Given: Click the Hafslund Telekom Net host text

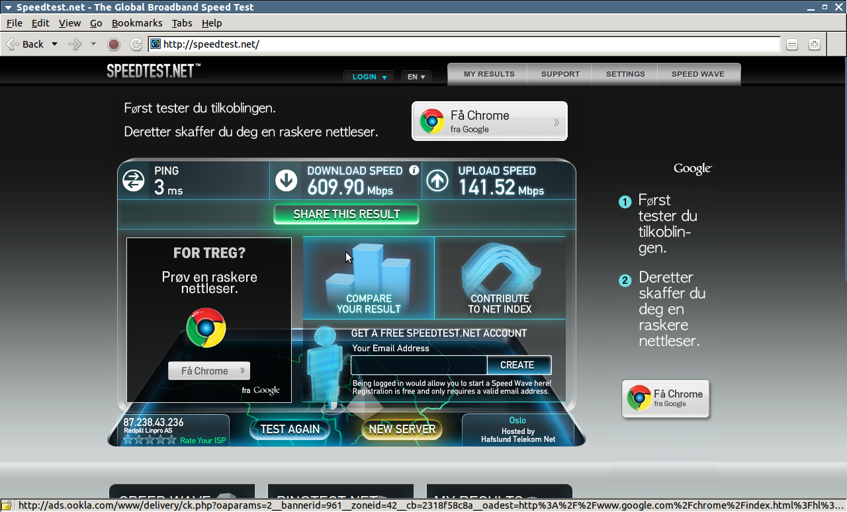Looking at the screenshot, I should pos(518,439).
